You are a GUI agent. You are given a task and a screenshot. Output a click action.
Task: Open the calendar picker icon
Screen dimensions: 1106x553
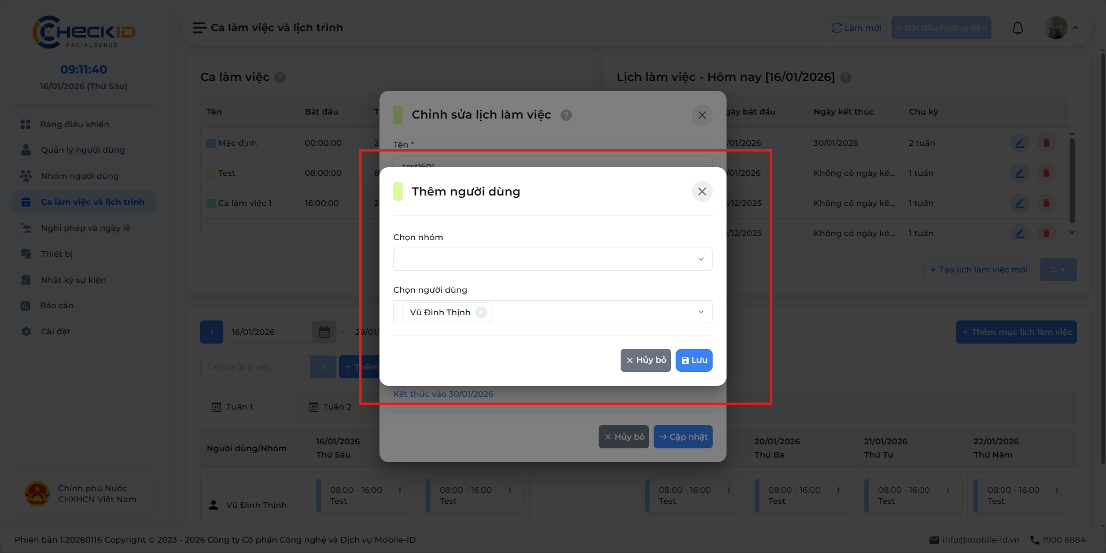(x=325, y=332)
